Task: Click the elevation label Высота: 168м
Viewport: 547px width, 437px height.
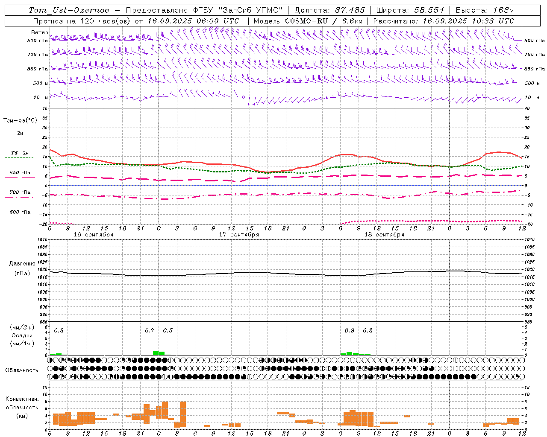Action: tap(485, 10)
